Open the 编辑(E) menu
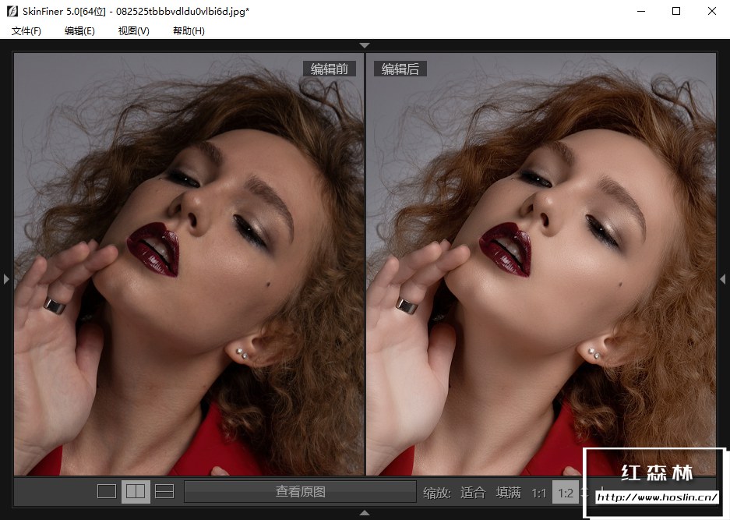 pyautogui.click(x=79, y=30)
